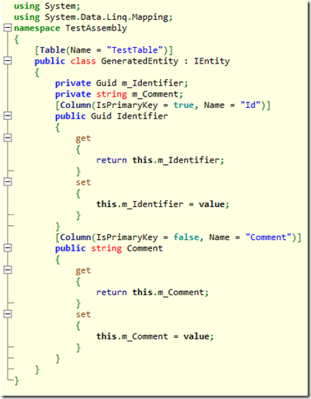Click the "true" value in Column attribute
The height and width of the screenshot is (399, 311).
pyautogui.click(x=183, y=106)
